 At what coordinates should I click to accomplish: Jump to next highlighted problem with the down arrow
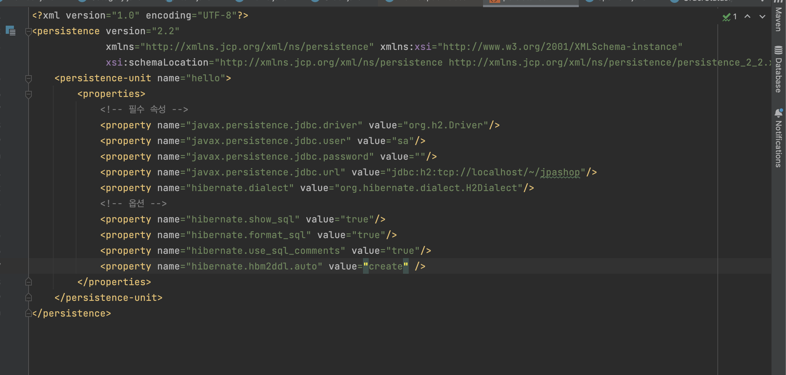click(x=762, y=17)
